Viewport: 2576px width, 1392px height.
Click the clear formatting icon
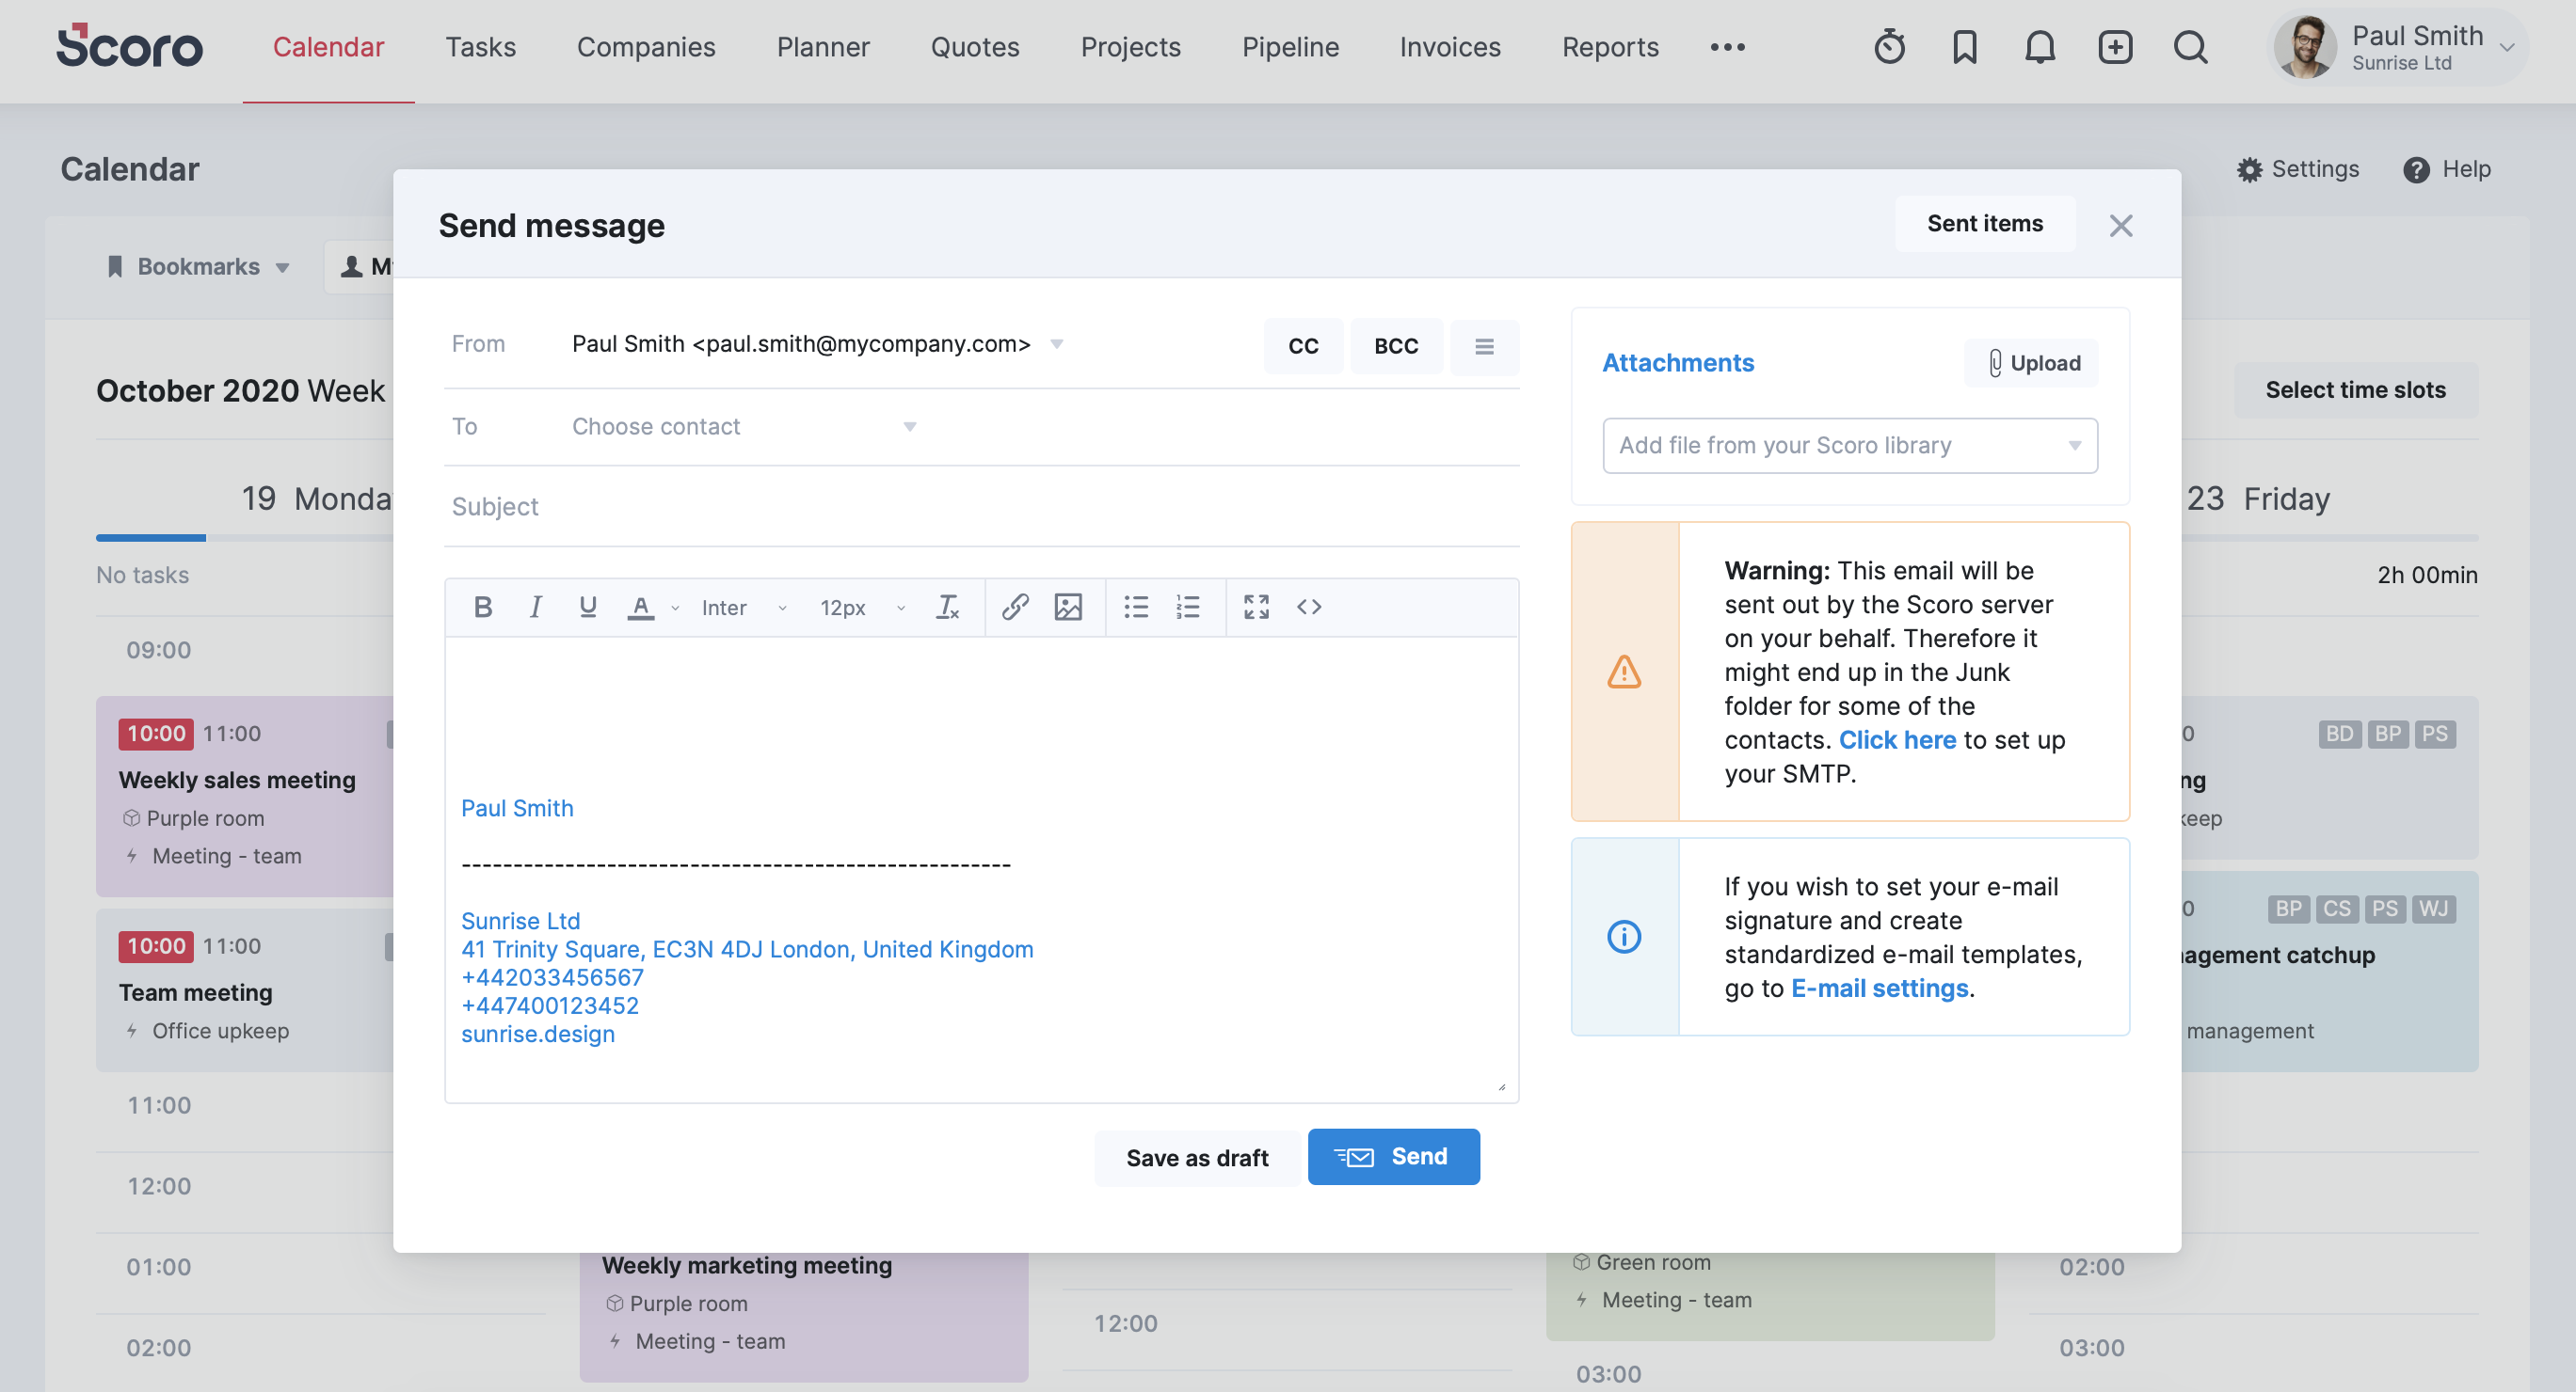(x=947, y=608)
